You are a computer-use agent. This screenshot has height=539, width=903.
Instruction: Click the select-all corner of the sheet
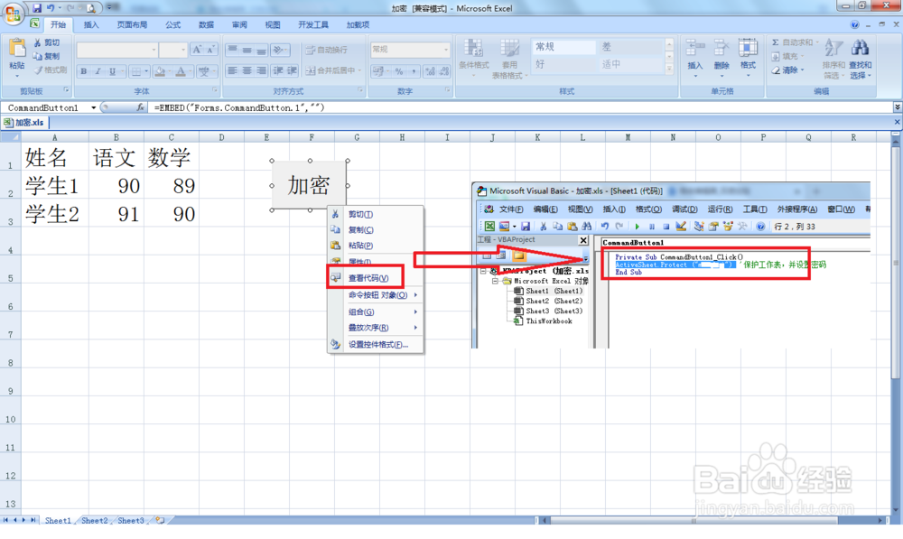pyautogui.click(x=10, y=137)
